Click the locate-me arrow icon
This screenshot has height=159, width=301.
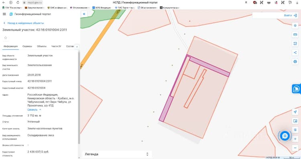point(295,112)
